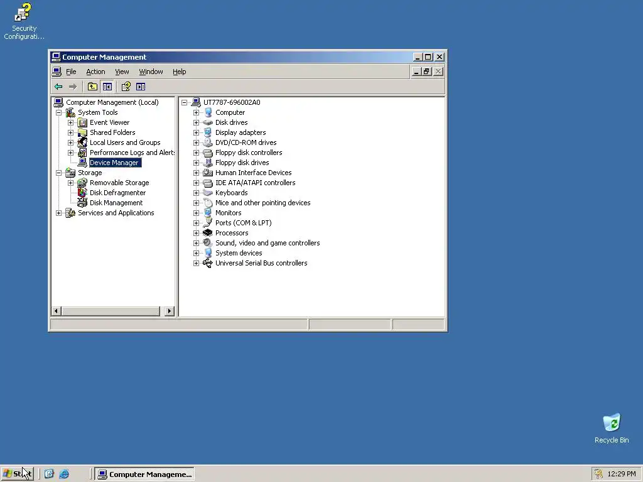Click the left pane scroll right arrow
The height and width of the screenshot is (482, 643).
pyautogui.click(x=169, y=311)
